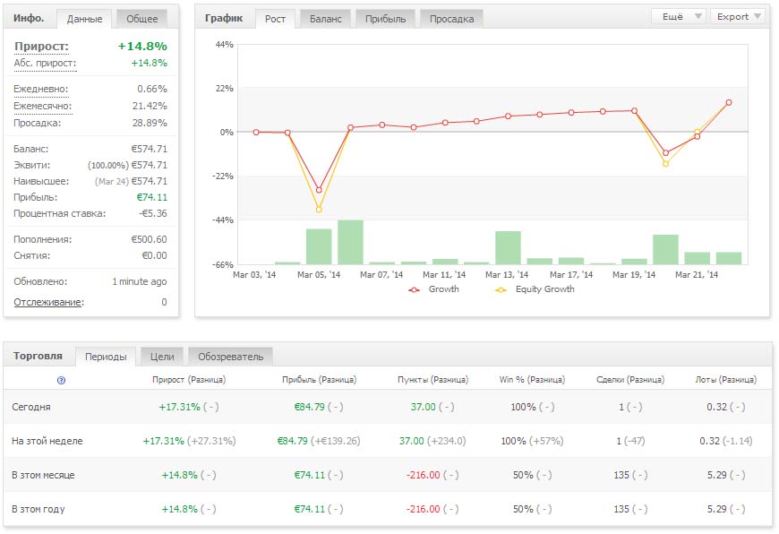Viewport: 779px width, 534px height.
Task: Select the Данные info tab
Action: pos(85,19)
